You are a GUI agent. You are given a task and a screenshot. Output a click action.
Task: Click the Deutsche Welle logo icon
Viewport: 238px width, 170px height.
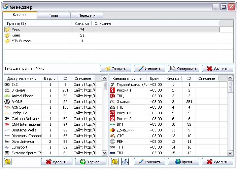click(7, 130)
